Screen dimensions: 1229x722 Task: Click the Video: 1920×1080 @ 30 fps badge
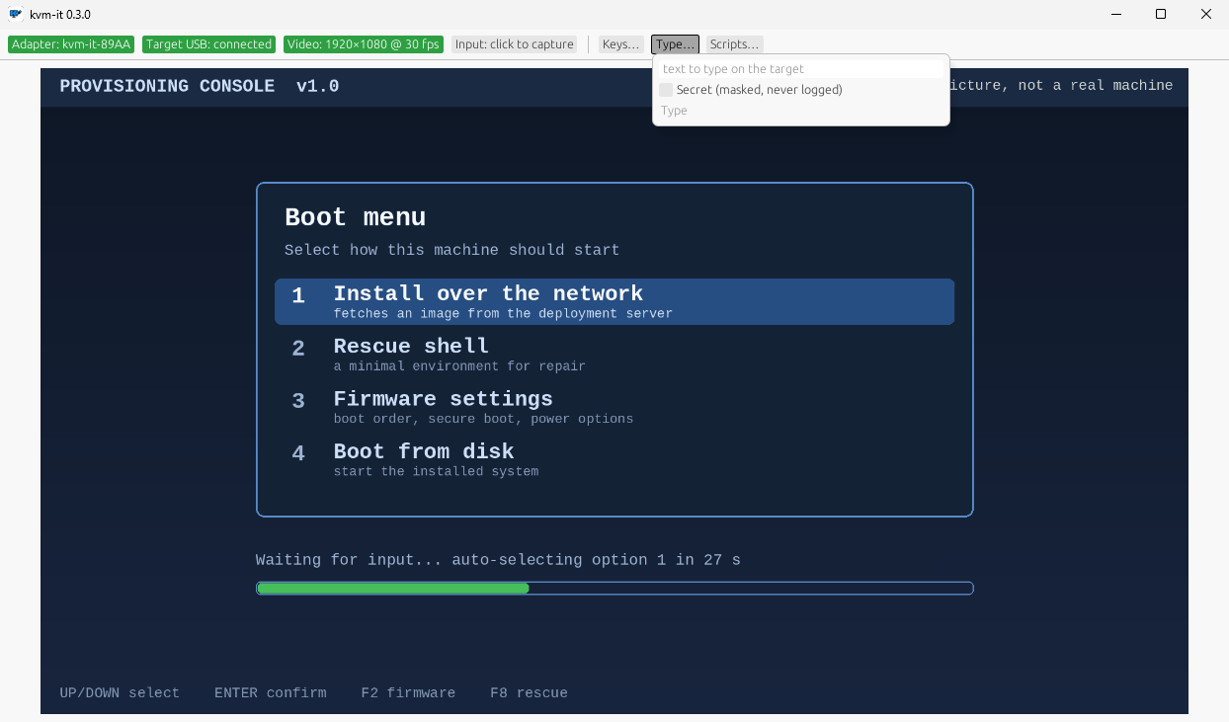pos(364,44)
